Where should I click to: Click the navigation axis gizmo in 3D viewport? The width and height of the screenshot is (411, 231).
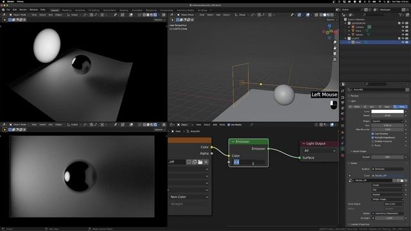click(x=329, y=32)
